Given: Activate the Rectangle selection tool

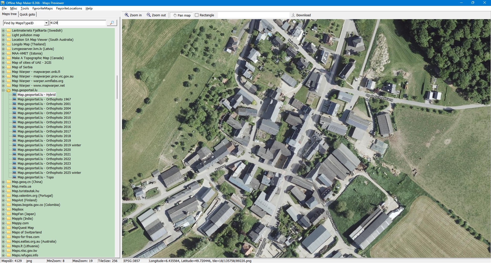Looking at the screenshot, I should 197,15.
